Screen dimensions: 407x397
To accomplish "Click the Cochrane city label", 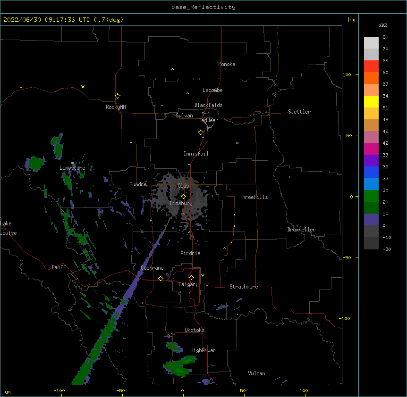I will 152,268.
